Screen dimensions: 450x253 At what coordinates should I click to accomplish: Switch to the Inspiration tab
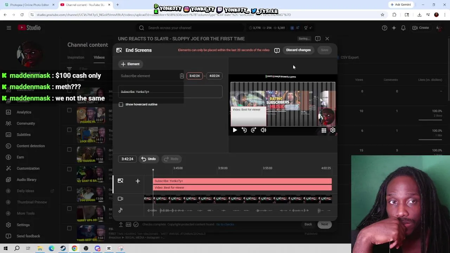[x=76, y=57]
